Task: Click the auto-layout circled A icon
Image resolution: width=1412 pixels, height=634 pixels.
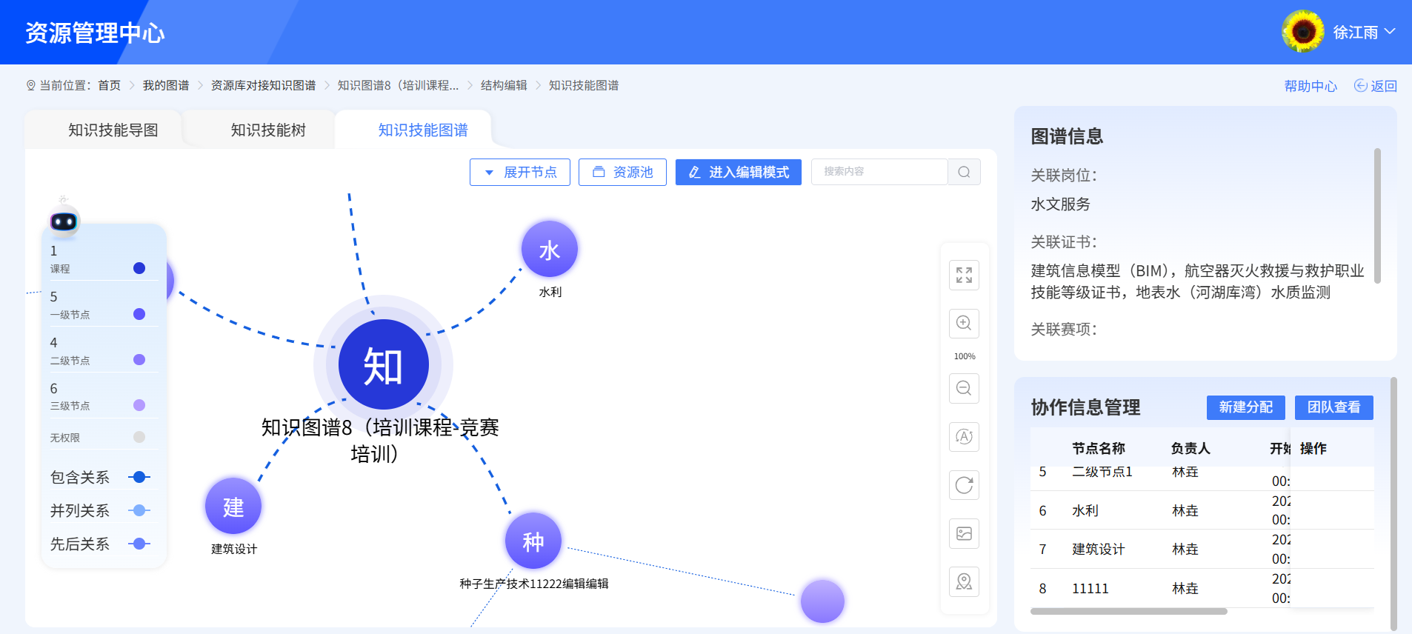Action: point(964,437)
